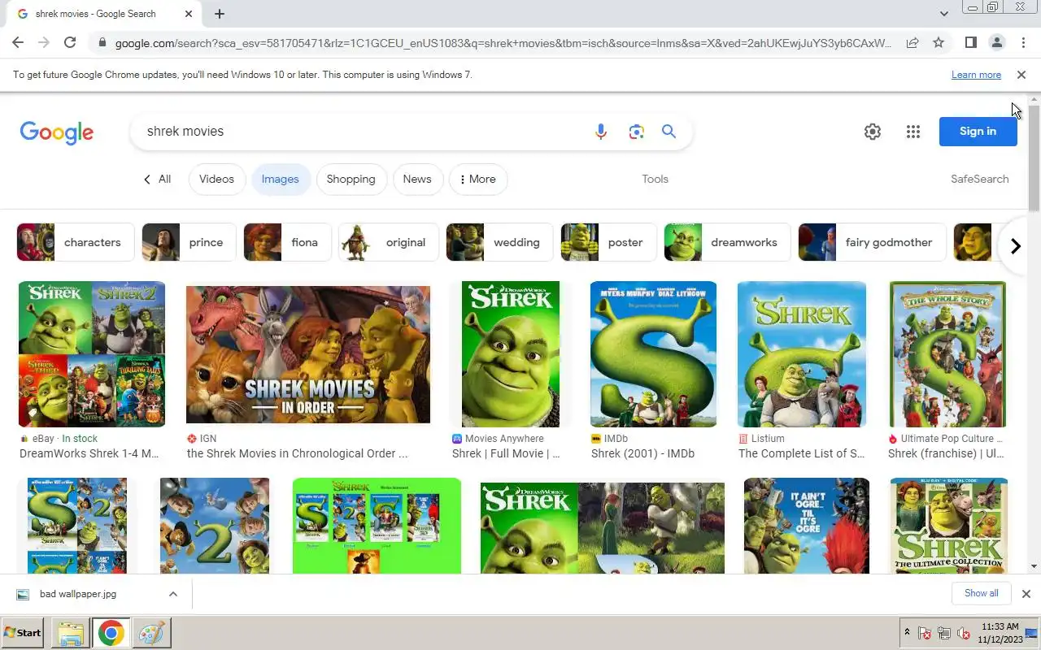Open tab search dropdown arrow
The width and height of the screenshot is (1041, 650).
click(x=943, y=14)
